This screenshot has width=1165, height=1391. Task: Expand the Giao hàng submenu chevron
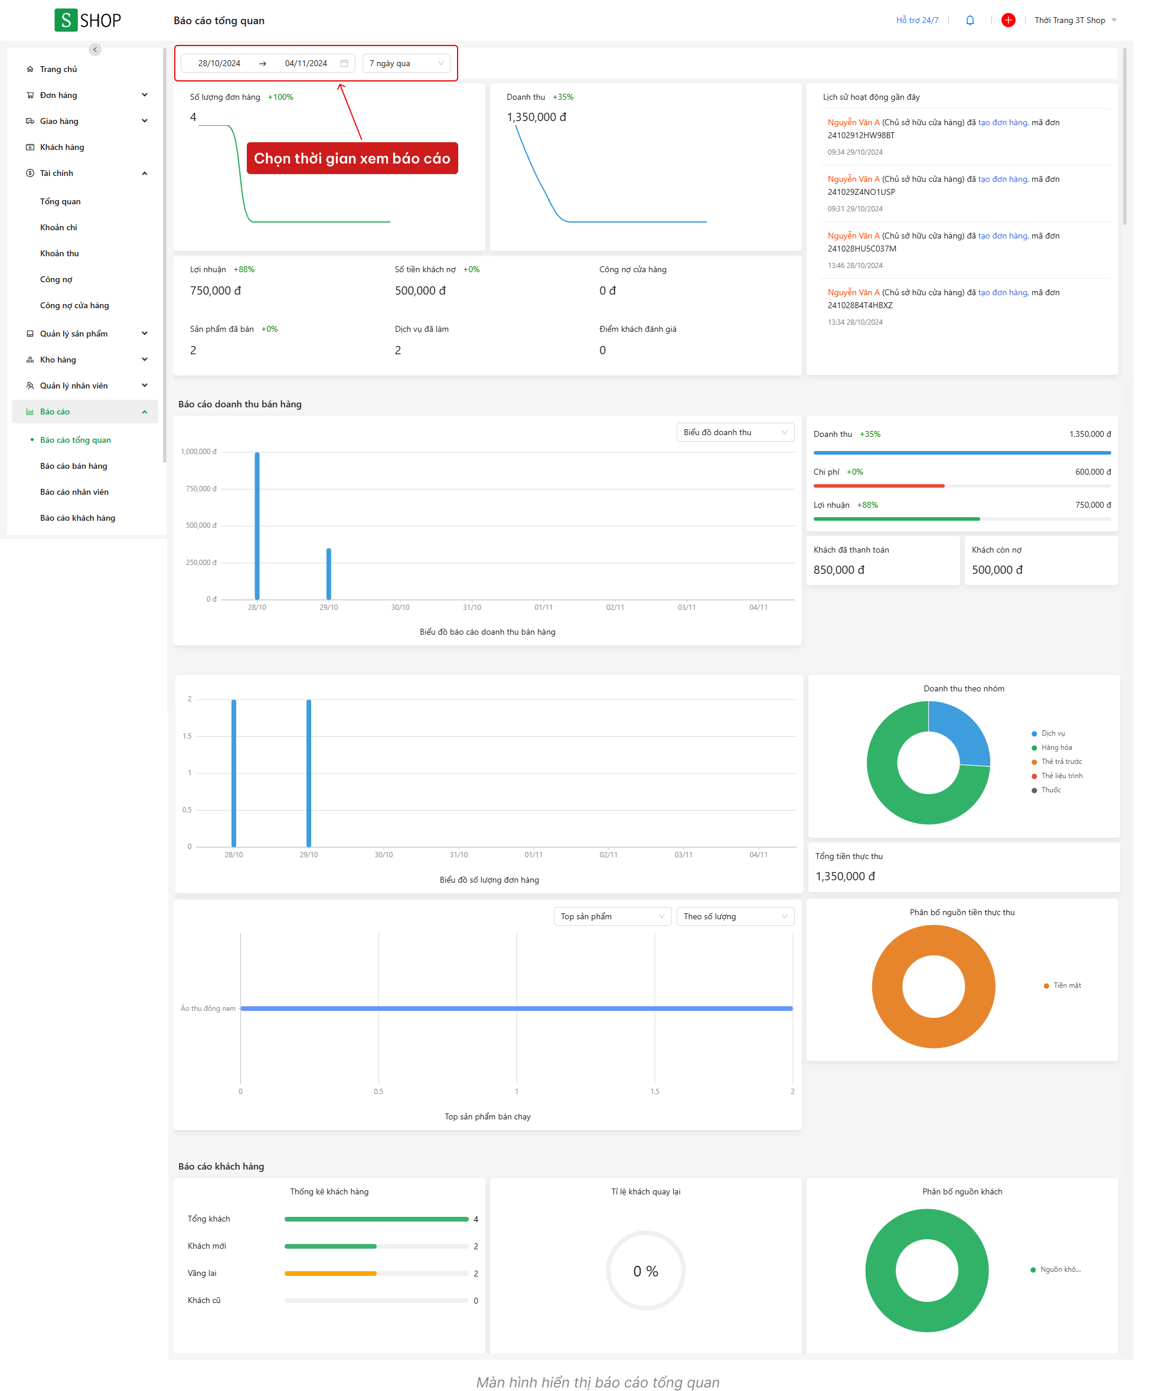click(145, 121)
